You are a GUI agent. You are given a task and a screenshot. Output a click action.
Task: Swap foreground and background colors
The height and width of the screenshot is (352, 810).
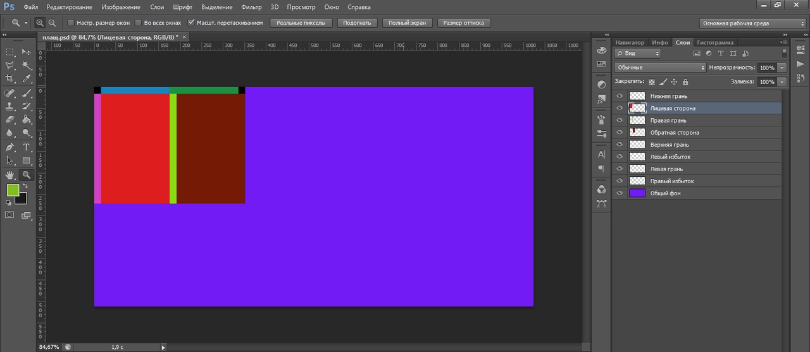[x=25, y=186]
